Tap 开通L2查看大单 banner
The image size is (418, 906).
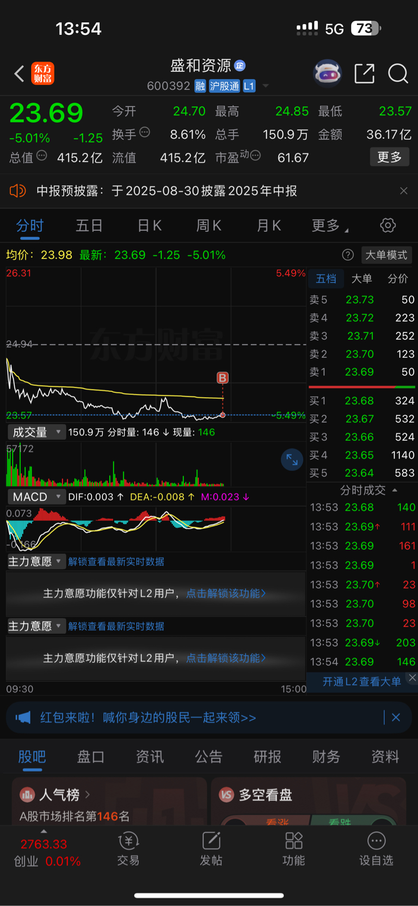(361, 681)
